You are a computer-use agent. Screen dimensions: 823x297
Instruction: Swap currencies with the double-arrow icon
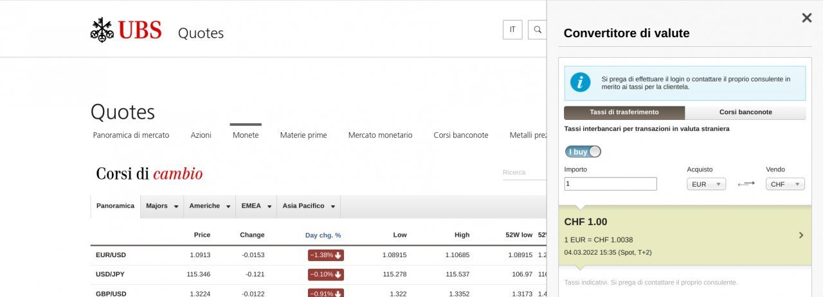pyautogui.click(x=746, y=184)
